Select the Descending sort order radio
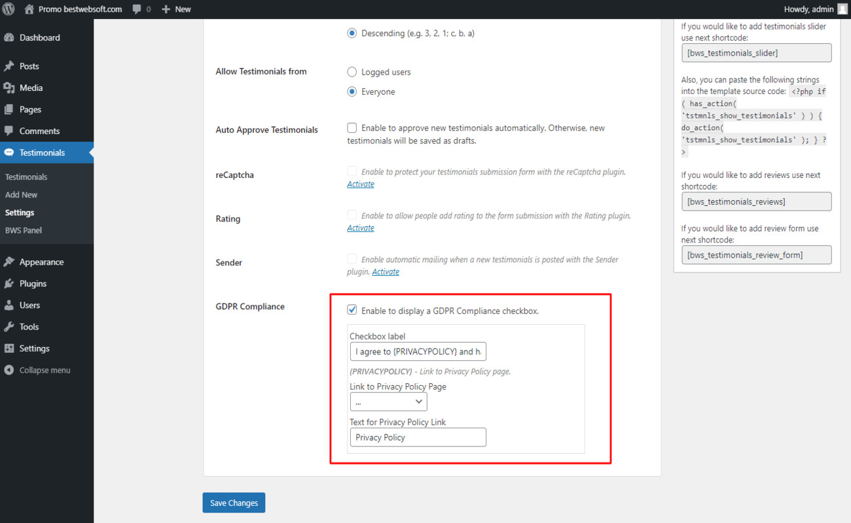 click(352, 33)
